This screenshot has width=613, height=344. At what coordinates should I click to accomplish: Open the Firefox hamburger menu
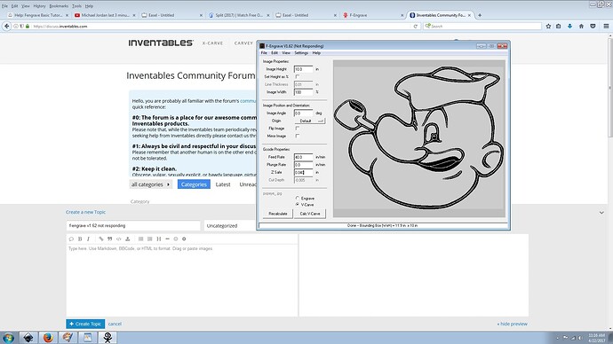tap(606, 26)
